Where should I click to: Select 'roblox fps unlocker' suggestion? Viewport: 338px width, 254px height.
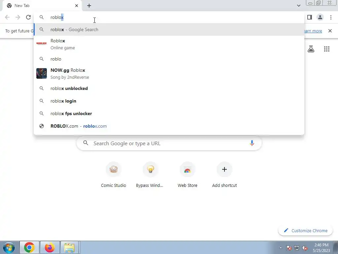click(x=169, y=113)
